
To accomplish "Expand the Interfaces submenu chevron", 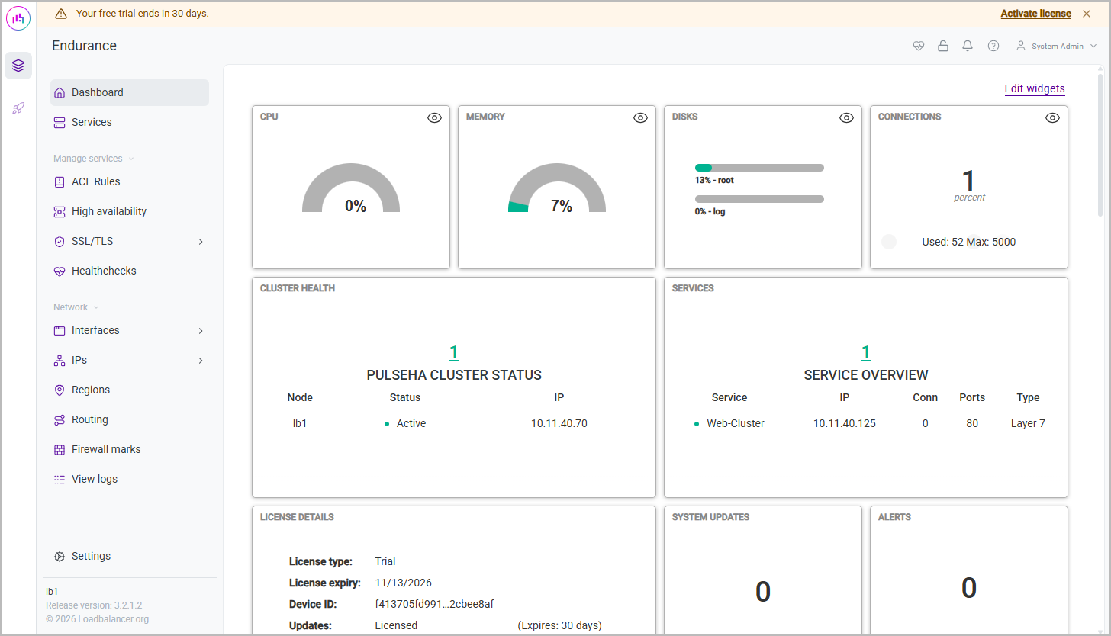I will (x=201, y=330).
